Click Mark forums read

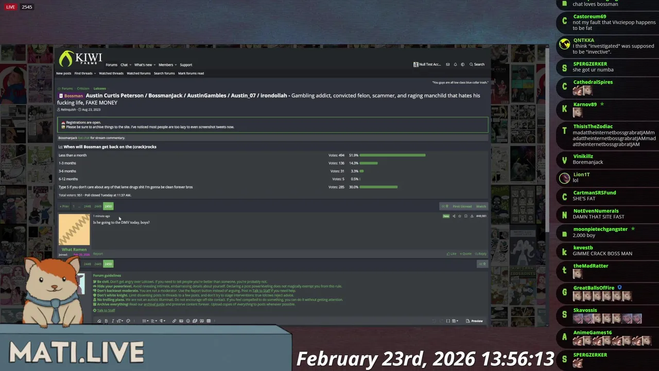point(191,73)
